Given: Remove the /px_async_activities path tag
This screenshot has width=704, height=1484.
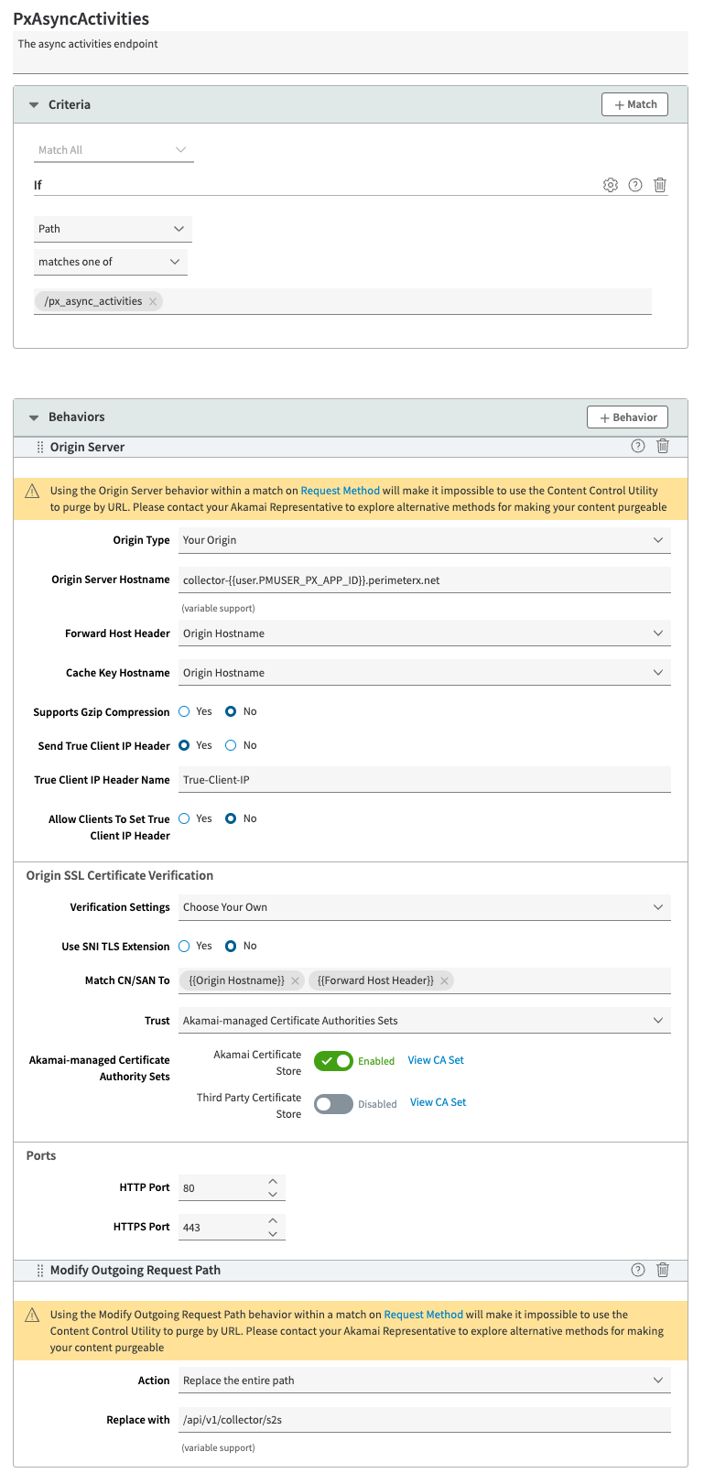Looking at the screenshot, I should point(153,301).
